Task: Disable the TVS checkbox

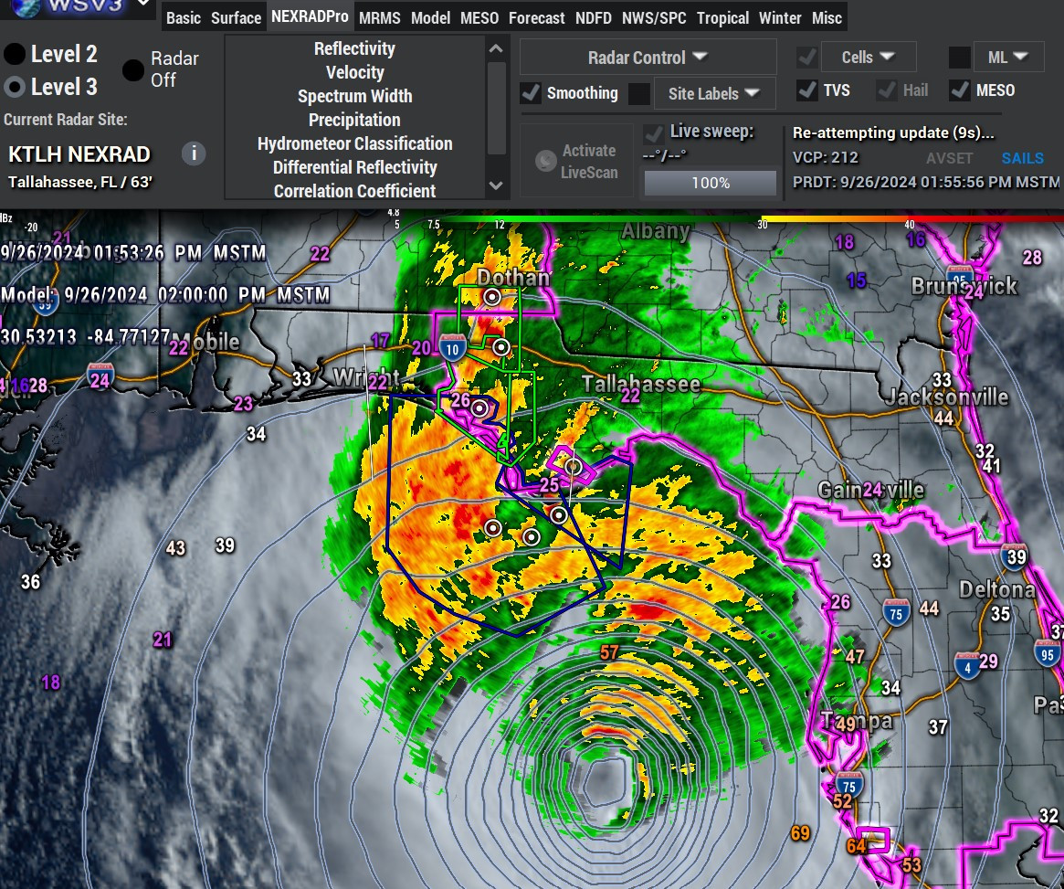Action: tap(806, 90)
